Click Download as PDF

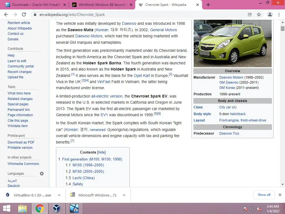(21, 142)
